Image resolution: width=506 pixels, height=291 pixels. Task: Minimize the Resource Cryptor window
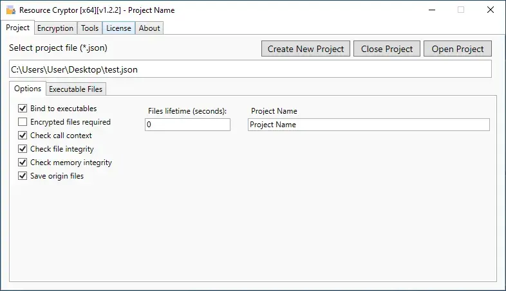(432, 10)
